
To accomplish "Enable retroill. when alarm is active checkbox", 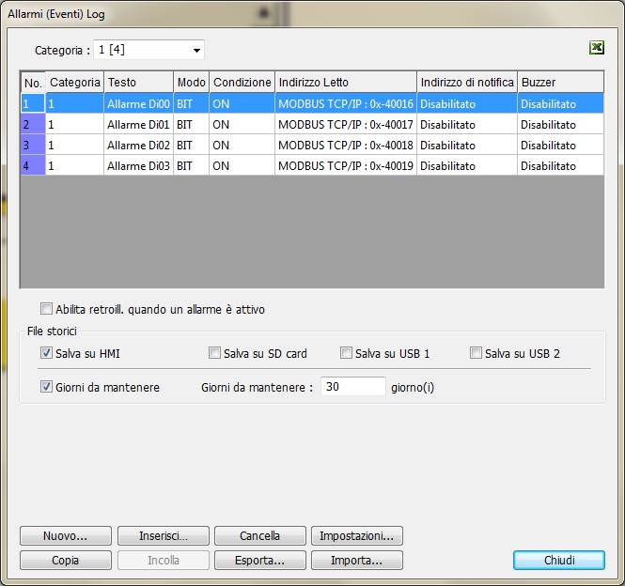I will [x=46, y=309].
